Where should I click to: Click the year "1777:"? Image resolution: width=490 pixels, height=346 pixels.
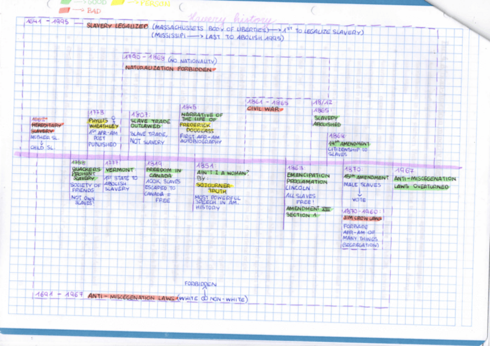(112, 163)
